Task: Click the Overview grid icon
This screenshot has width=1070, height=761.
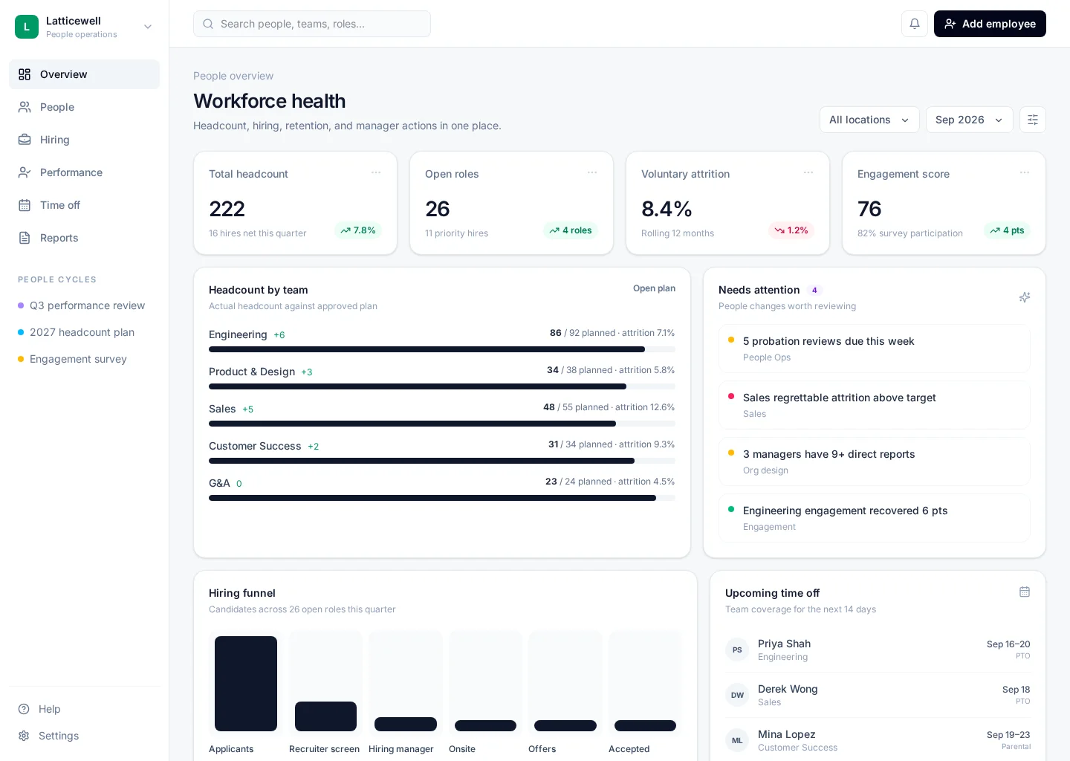Action: point(25,74)
